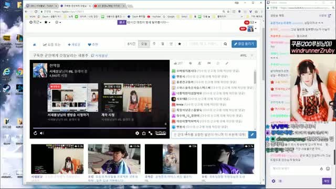Click the star favorites filter
Screen dimensions: 336x189
coord(180,44)
